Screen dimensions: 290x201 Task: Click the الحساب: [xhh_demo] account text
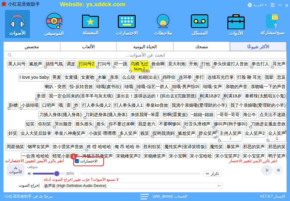coord(170,196)
